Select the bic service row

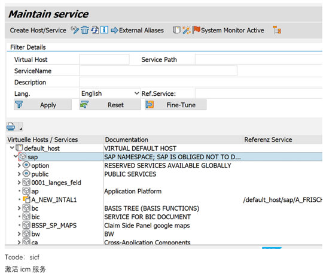coord(35,217)
